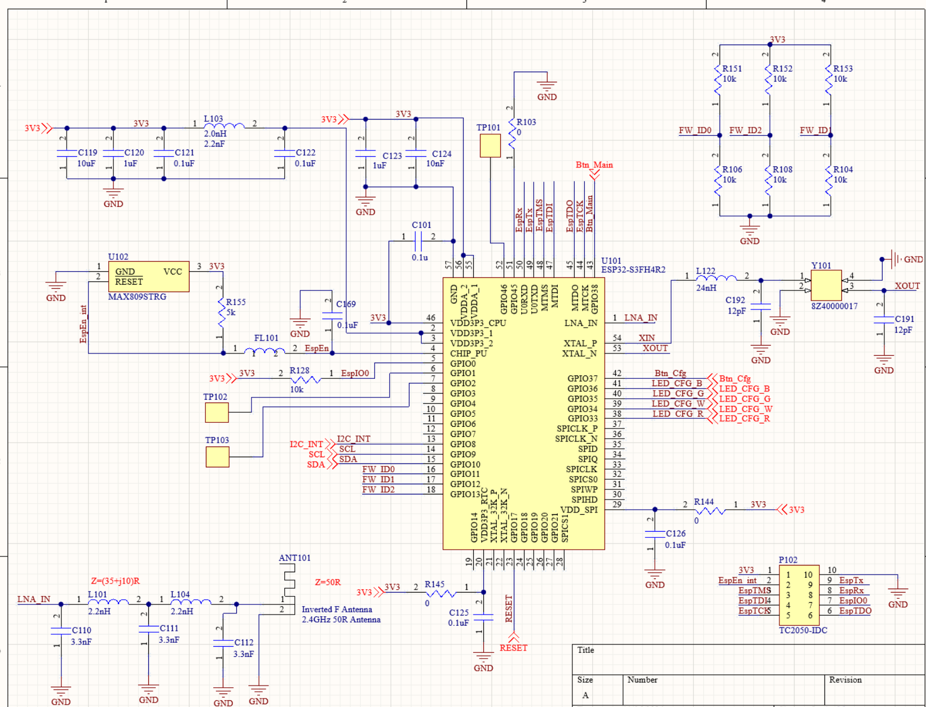Select the 'Inverted F Antenna' note
926x707 pixels.
[x=337, y=609]
